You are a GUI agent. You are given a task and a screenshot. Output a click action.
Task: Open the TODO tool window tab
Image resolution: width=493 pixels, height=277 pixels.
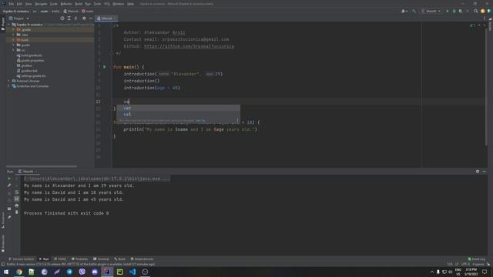pos(60,259)
